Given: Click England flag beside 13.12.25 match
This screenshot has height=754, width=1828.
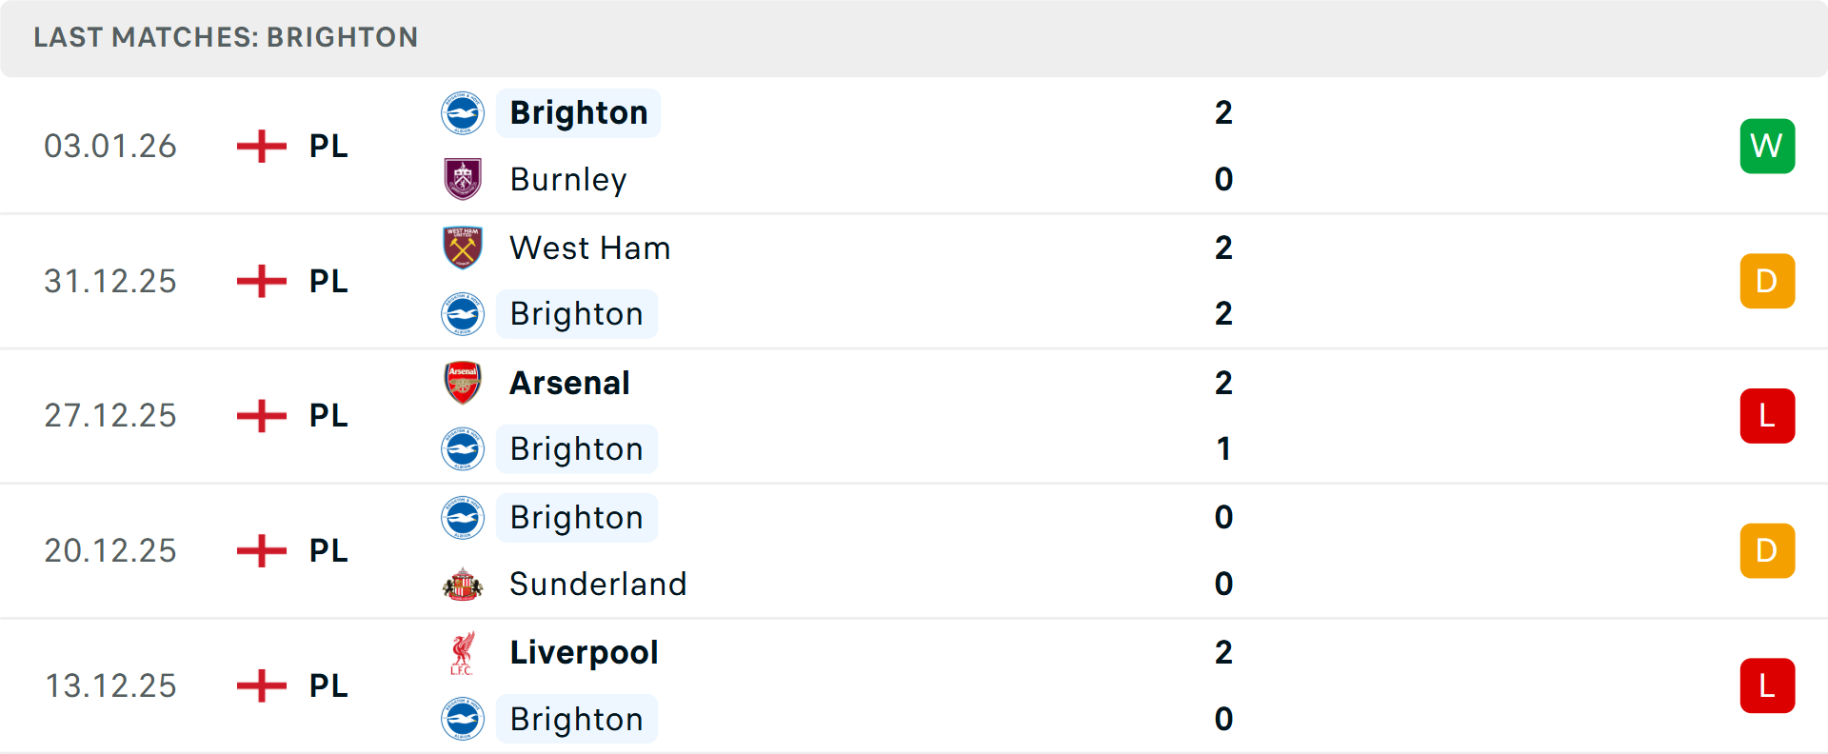Looking at the screenshot, I should click(262, 685).
